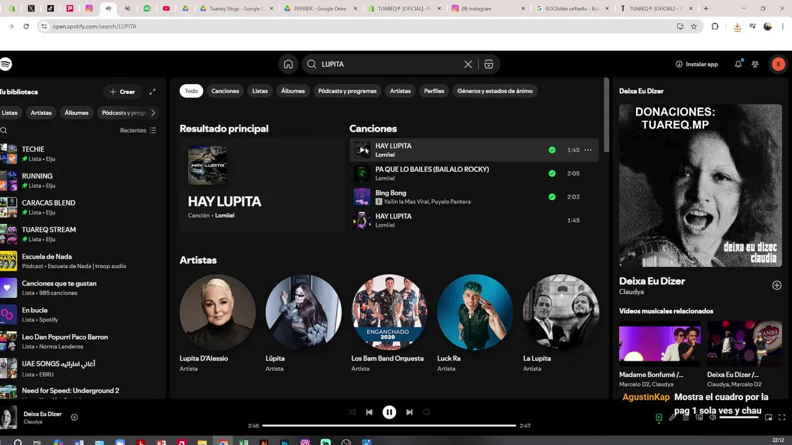This screenshot has width=792, height=445.
Task: Toggle saved checkmark on Bing Bong
Action: (x=552, y=197)
